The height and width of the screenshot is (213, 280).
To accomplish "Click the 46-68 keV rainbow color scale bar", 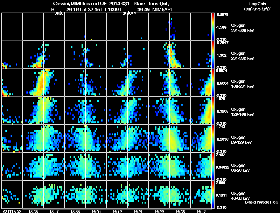I will 213,194.
